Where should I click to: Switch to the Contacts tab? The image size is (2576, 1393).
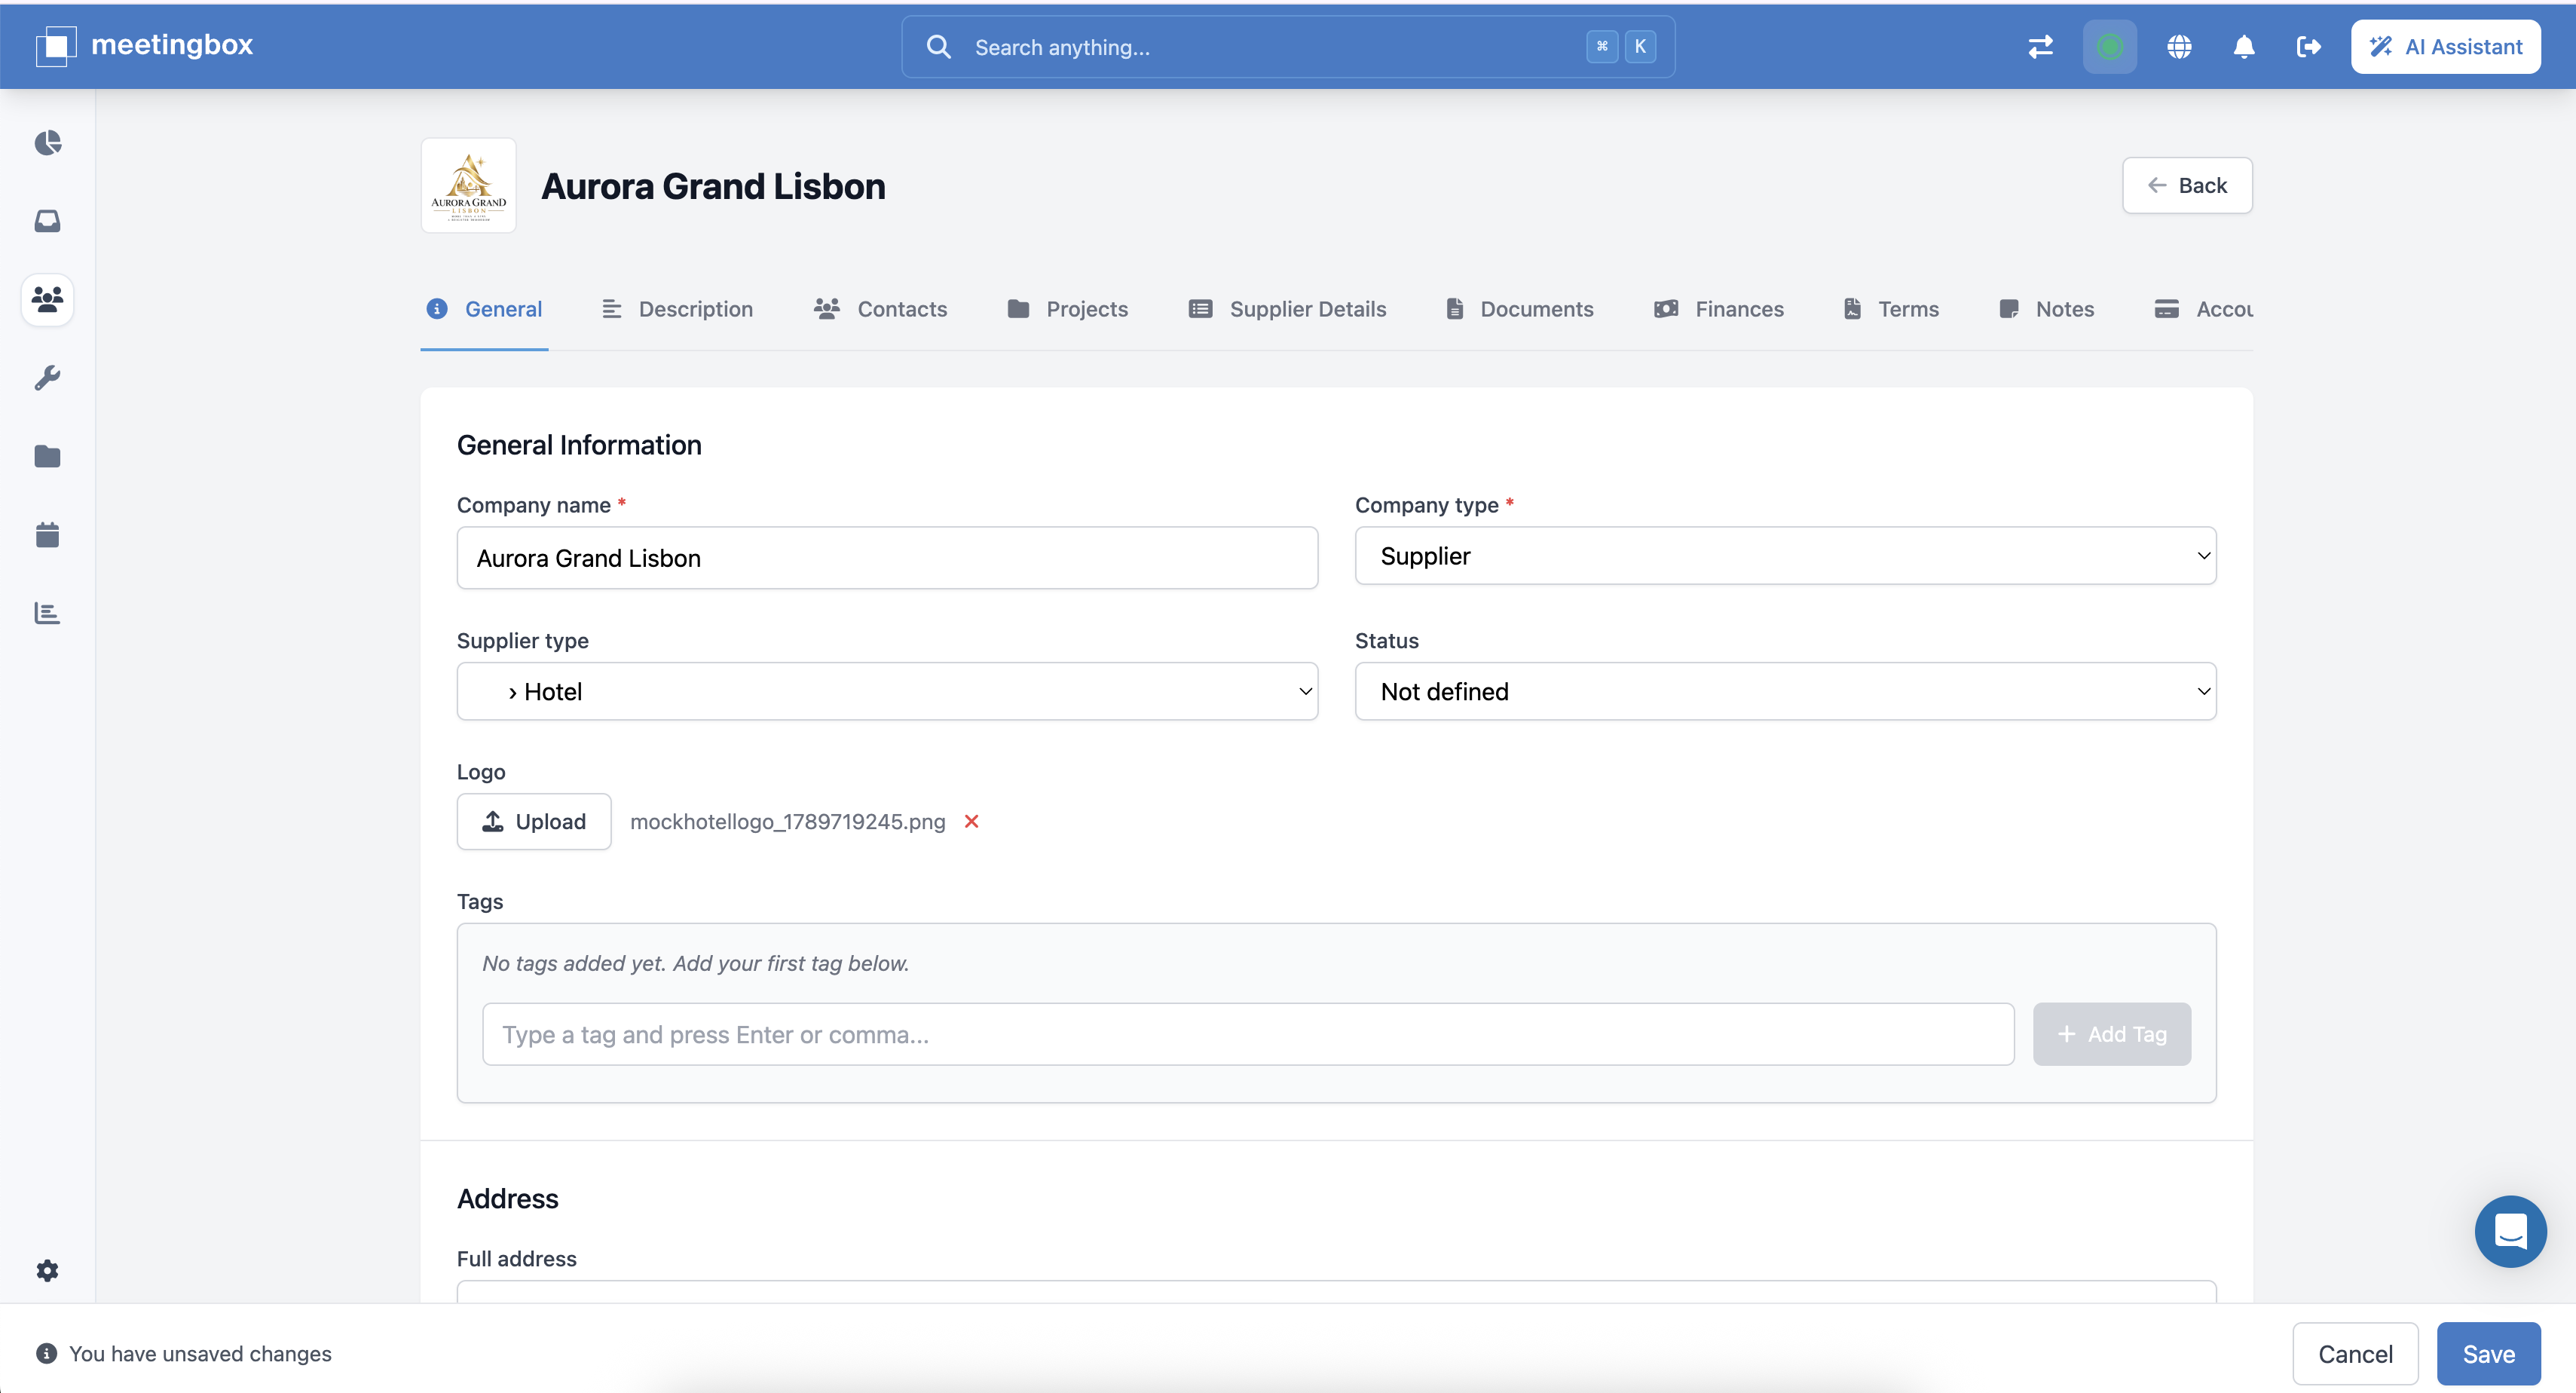tap(880, 309)
